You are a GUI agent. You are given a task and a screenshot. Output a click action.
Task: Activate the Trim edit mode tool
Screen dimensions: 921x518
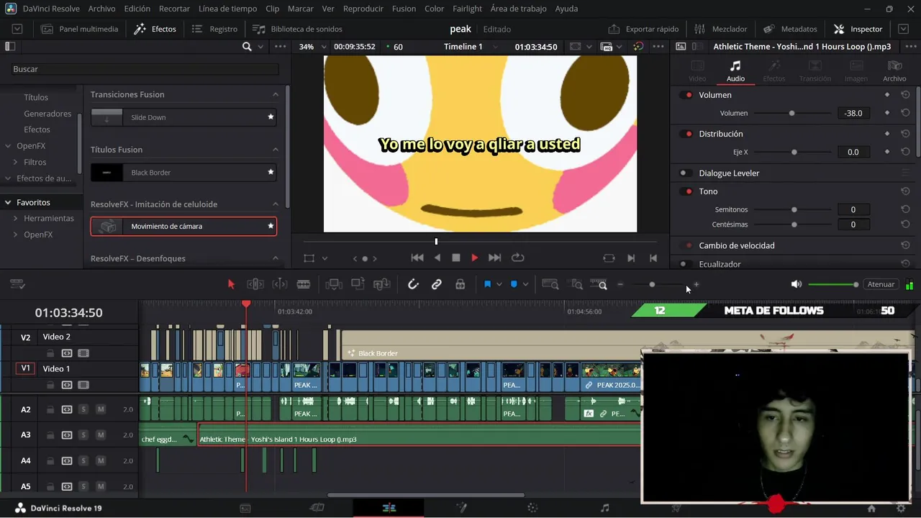tap(255, 284)
